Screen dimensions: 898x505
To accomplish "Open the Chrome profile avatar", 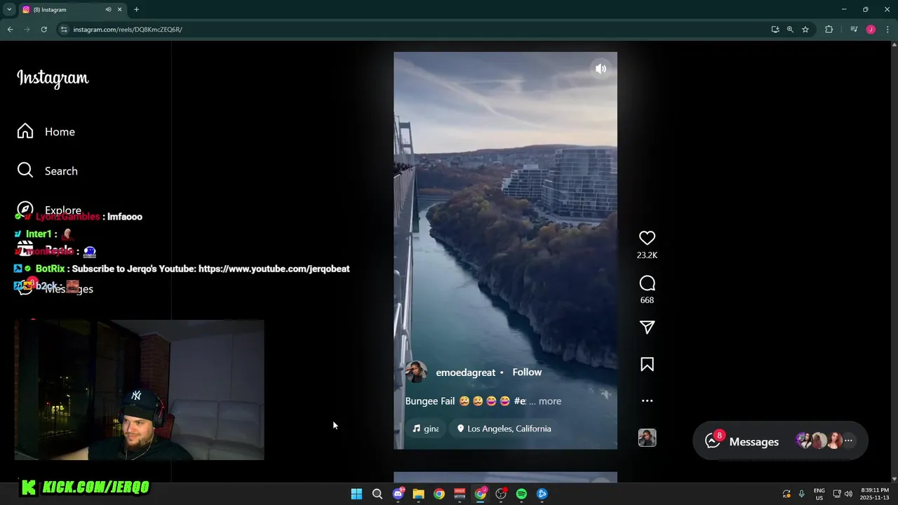I will 871,29.
